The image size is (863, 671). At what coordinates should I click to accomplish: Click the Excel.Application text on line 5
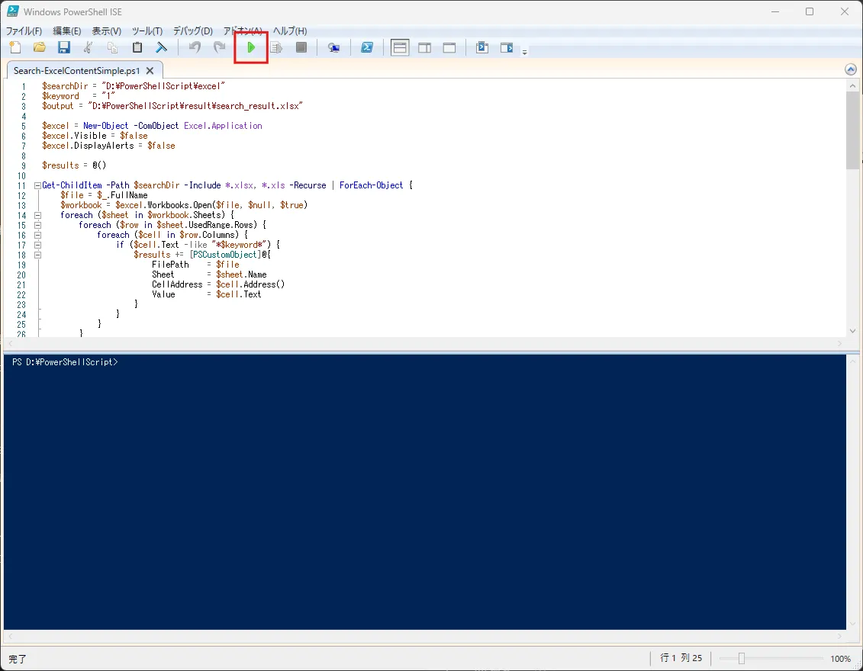tap(223, 125)
